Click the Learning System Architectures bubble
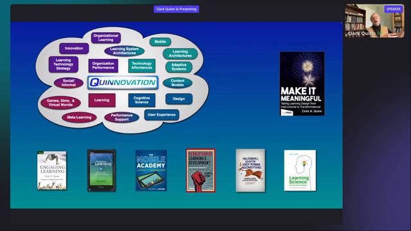411x231 pixels. [125, 51]
